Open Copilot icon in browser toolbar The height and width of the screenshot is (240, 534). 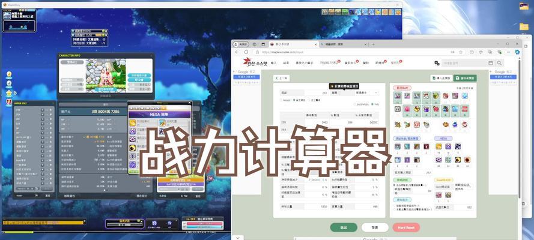pos(517,52)
